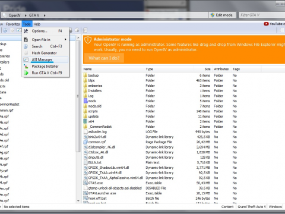Viewport: 285px width, 214px height.
Task: Choose Run GTA V entry
Action: pos(46,73)
